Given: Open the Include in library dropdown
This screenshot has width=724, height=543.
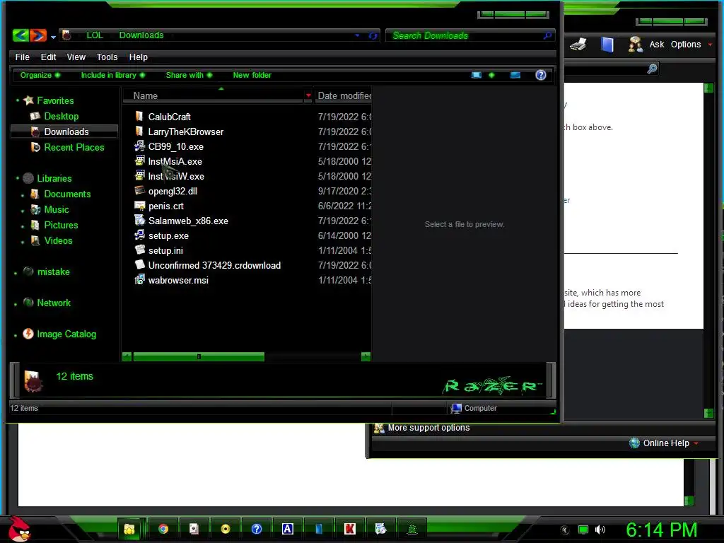Looking at the screenshot, I should point(112,75).
